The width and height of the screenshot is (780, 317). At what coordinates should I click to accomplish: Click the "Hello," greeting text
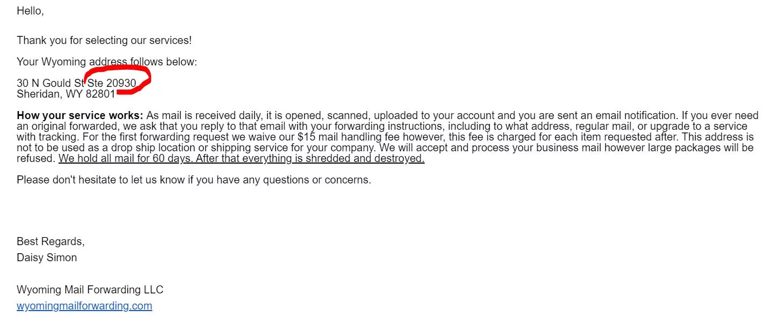pyautogui.click(x=30, y=11)
